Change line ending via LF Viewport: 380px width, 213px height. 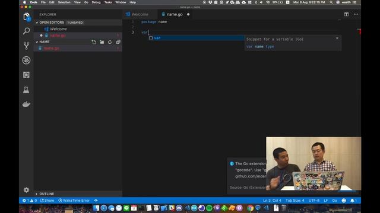(326, 201)
